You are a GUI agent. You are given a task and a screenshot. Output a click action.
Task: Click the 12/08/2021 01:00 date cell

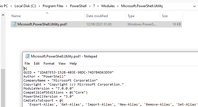click(x=99, y=24)
